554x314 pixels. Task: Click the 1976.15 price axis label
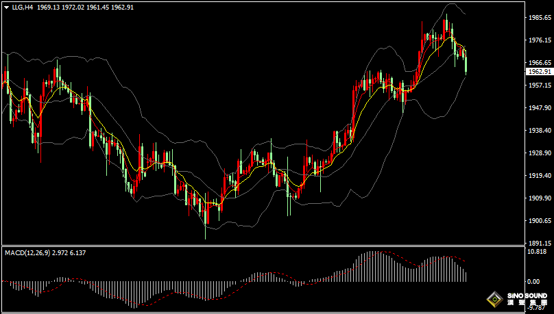[539, 40]
